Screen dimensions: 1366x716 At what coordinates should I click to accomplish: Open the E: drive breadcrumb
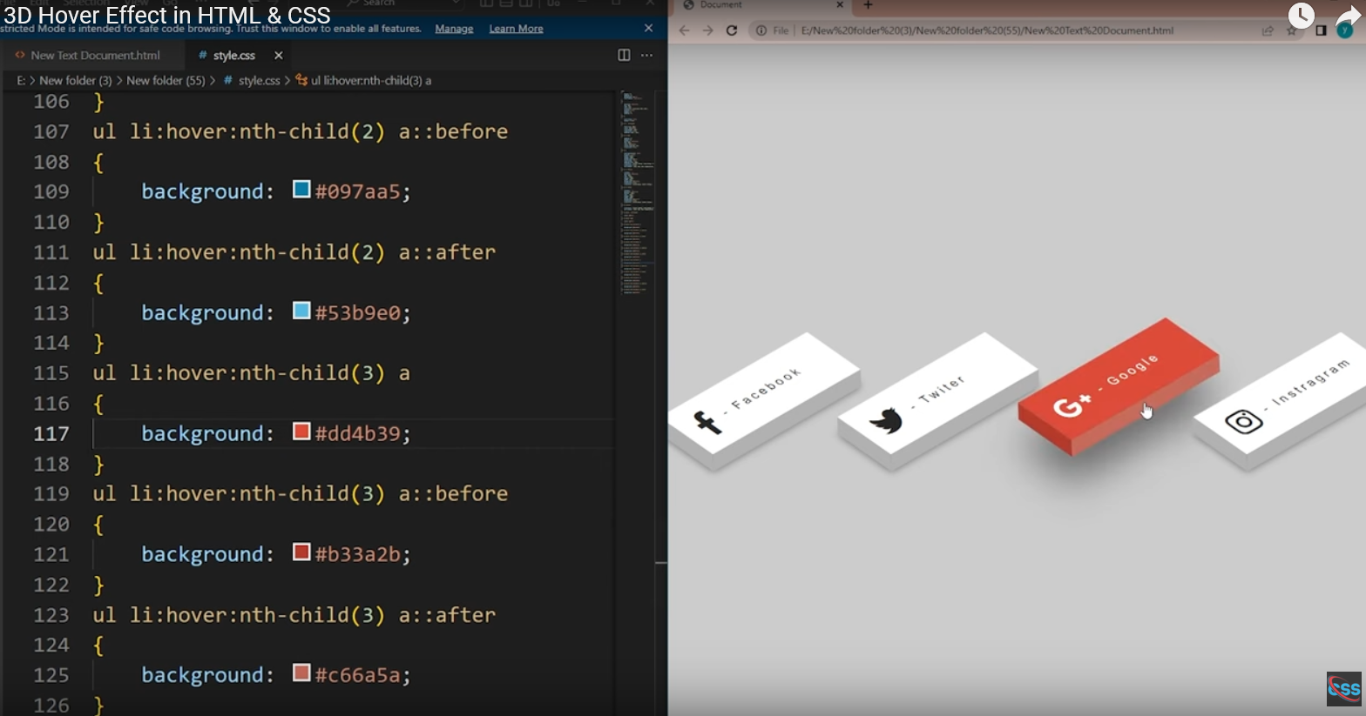click(21, 80)
